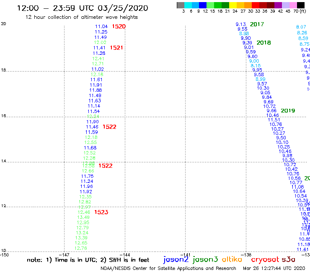Click the green time label 2018
Viewport: 310px width, 272px height.
click(264, 43)
